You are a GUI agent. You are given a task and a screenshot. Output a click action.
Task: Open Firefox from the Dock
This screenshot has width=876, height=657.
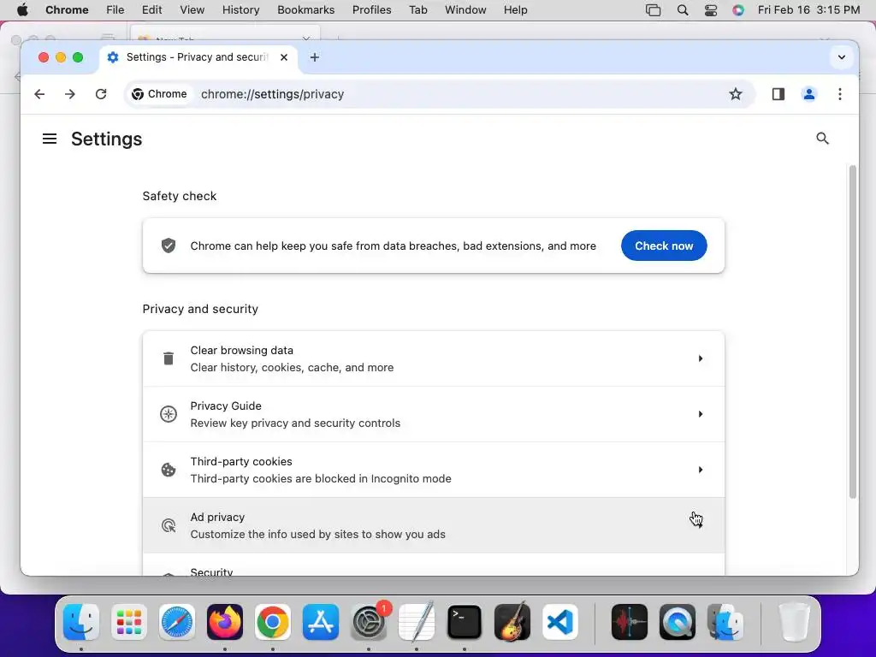click(225, 622)
